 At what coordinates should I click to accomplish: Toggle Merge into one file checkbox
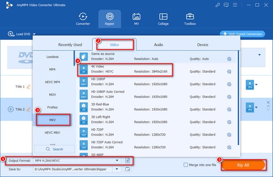click(186, 165)
